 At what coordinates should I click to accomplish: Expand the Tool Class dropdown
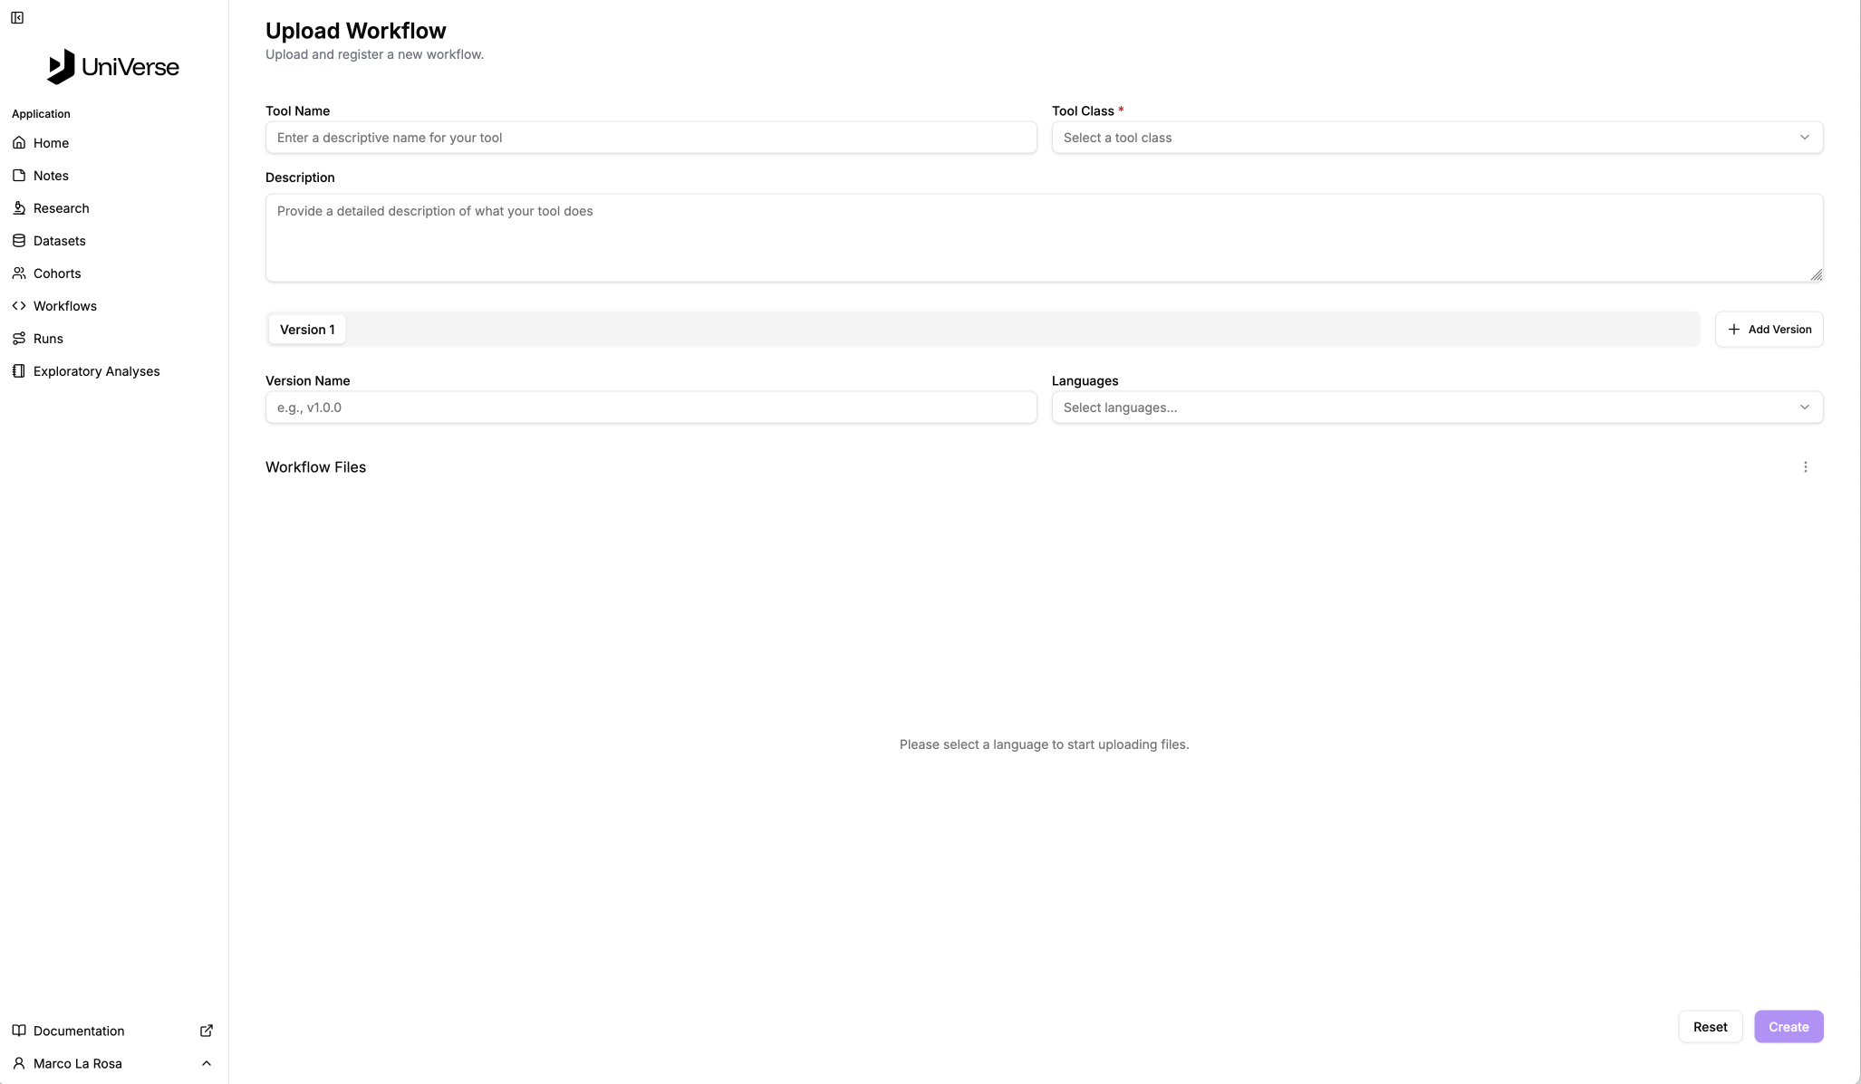(1437, 138)
